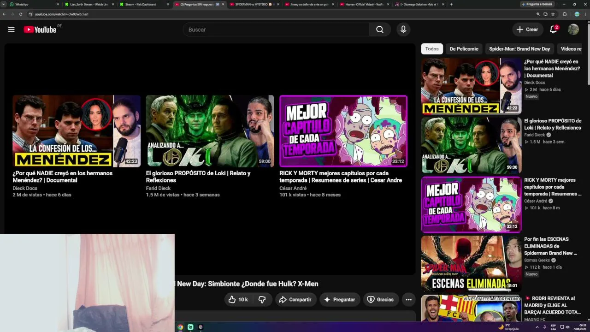The height and width of the screenshot is (332, 590).
Task: Open OBS icon on the taskbar
Action: pyautogui.click(x=201, y=327)
